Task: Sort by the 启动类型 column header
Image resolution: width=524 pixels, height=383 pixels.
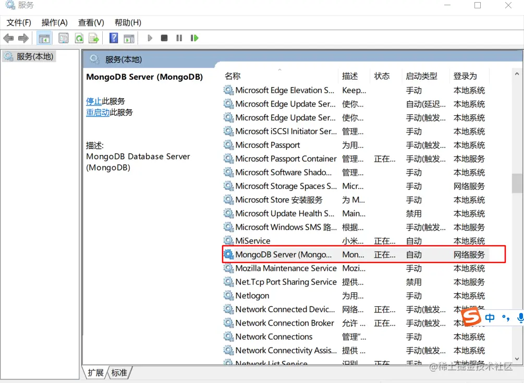Action: pyautogui.click(x=421, y=76)
